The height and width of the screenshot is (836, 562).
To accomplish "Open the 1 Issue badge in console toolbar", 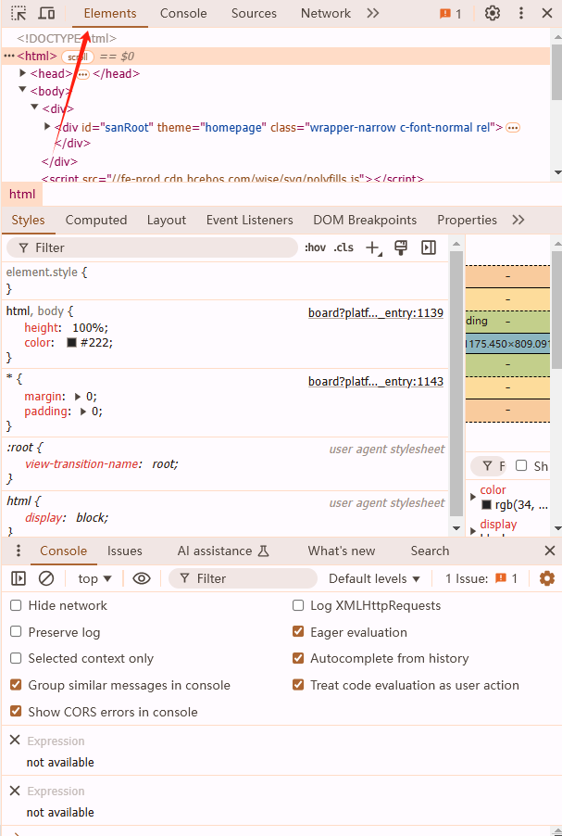I will pos(481,579).
